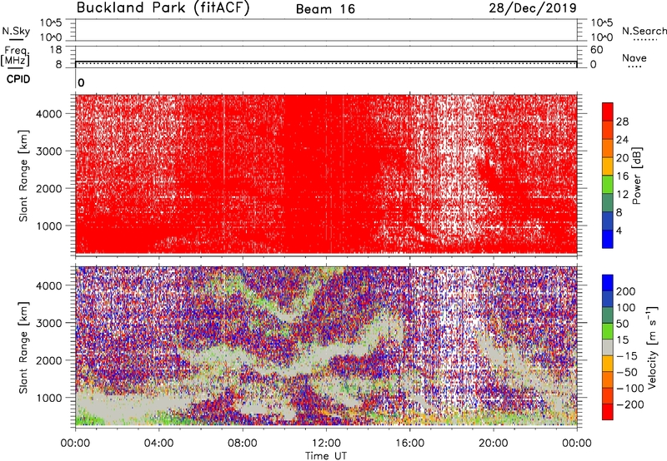667x461 pixels.
Task: Pick the gray swatch on the velocity scale
Action: pos(608,347)
